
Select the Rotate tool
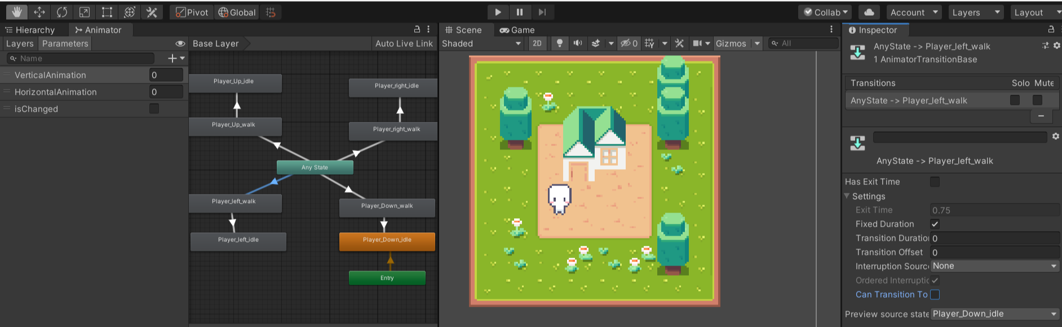62,12
